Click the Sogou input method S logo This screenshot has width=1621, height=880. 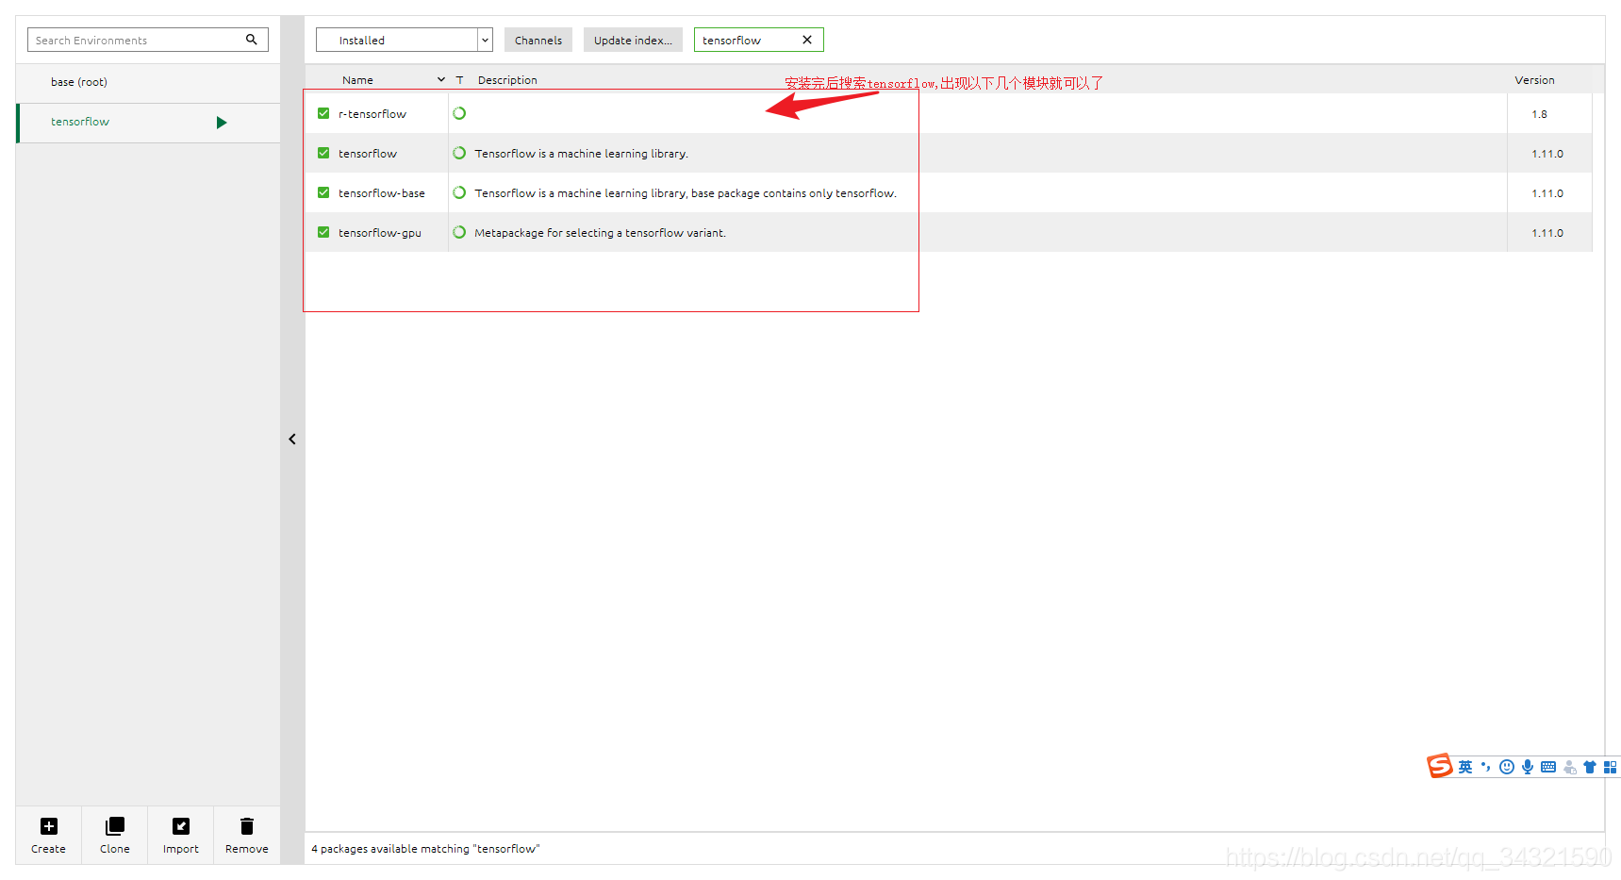point(1440,766)
